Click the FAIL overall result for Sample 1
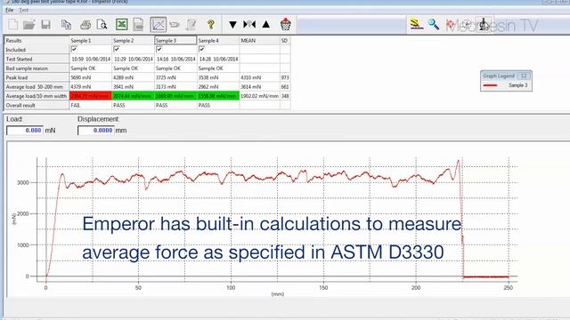Screen dimensions: 570x320 [x=76, y=105]
